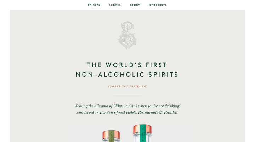This screenshot has width=255, height=142.
Task: Open the Story navigation link
Action: click(x=135, y=5)
